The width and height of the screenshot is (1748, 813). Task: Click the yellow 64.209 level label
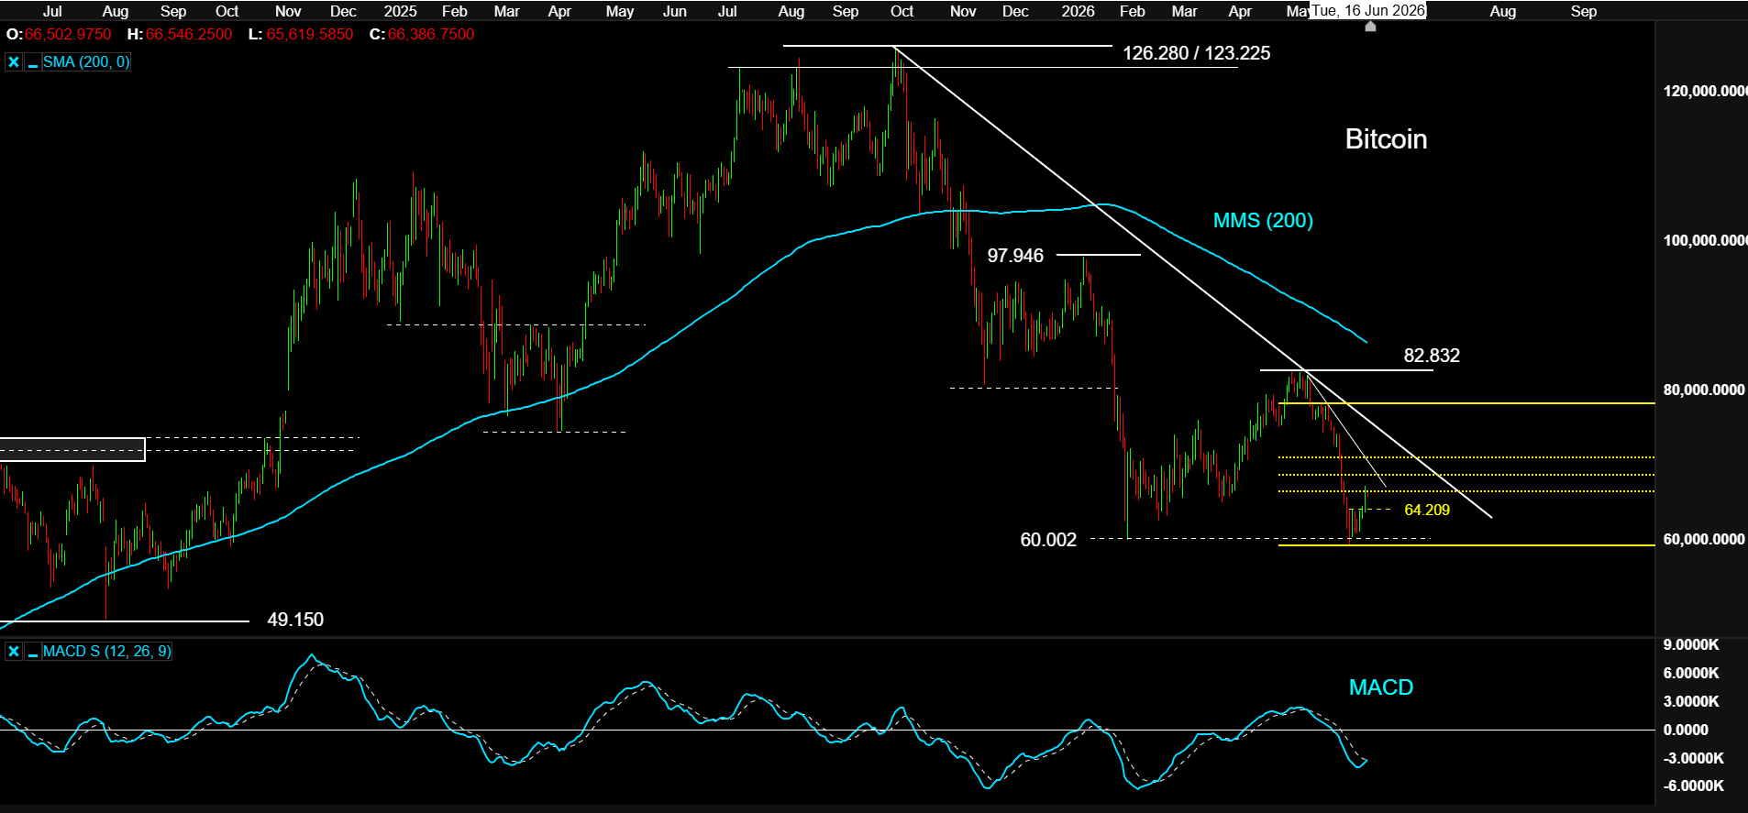[x=1427, y=511]
